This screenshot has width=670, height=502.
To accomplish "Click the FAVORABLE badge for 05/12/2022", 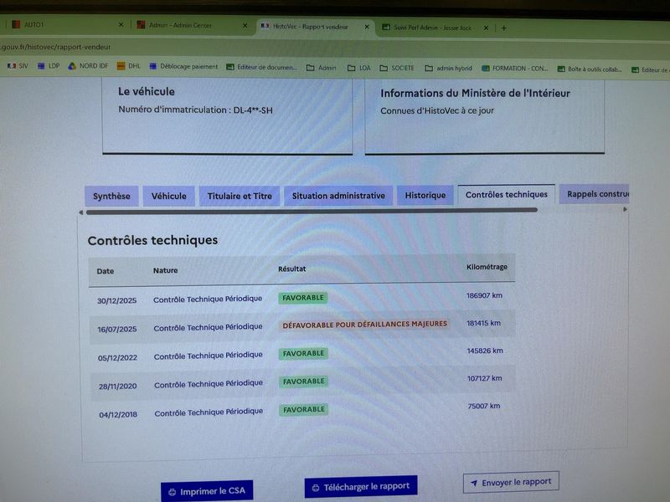I will pyautogui.click(x=303, y=353).
